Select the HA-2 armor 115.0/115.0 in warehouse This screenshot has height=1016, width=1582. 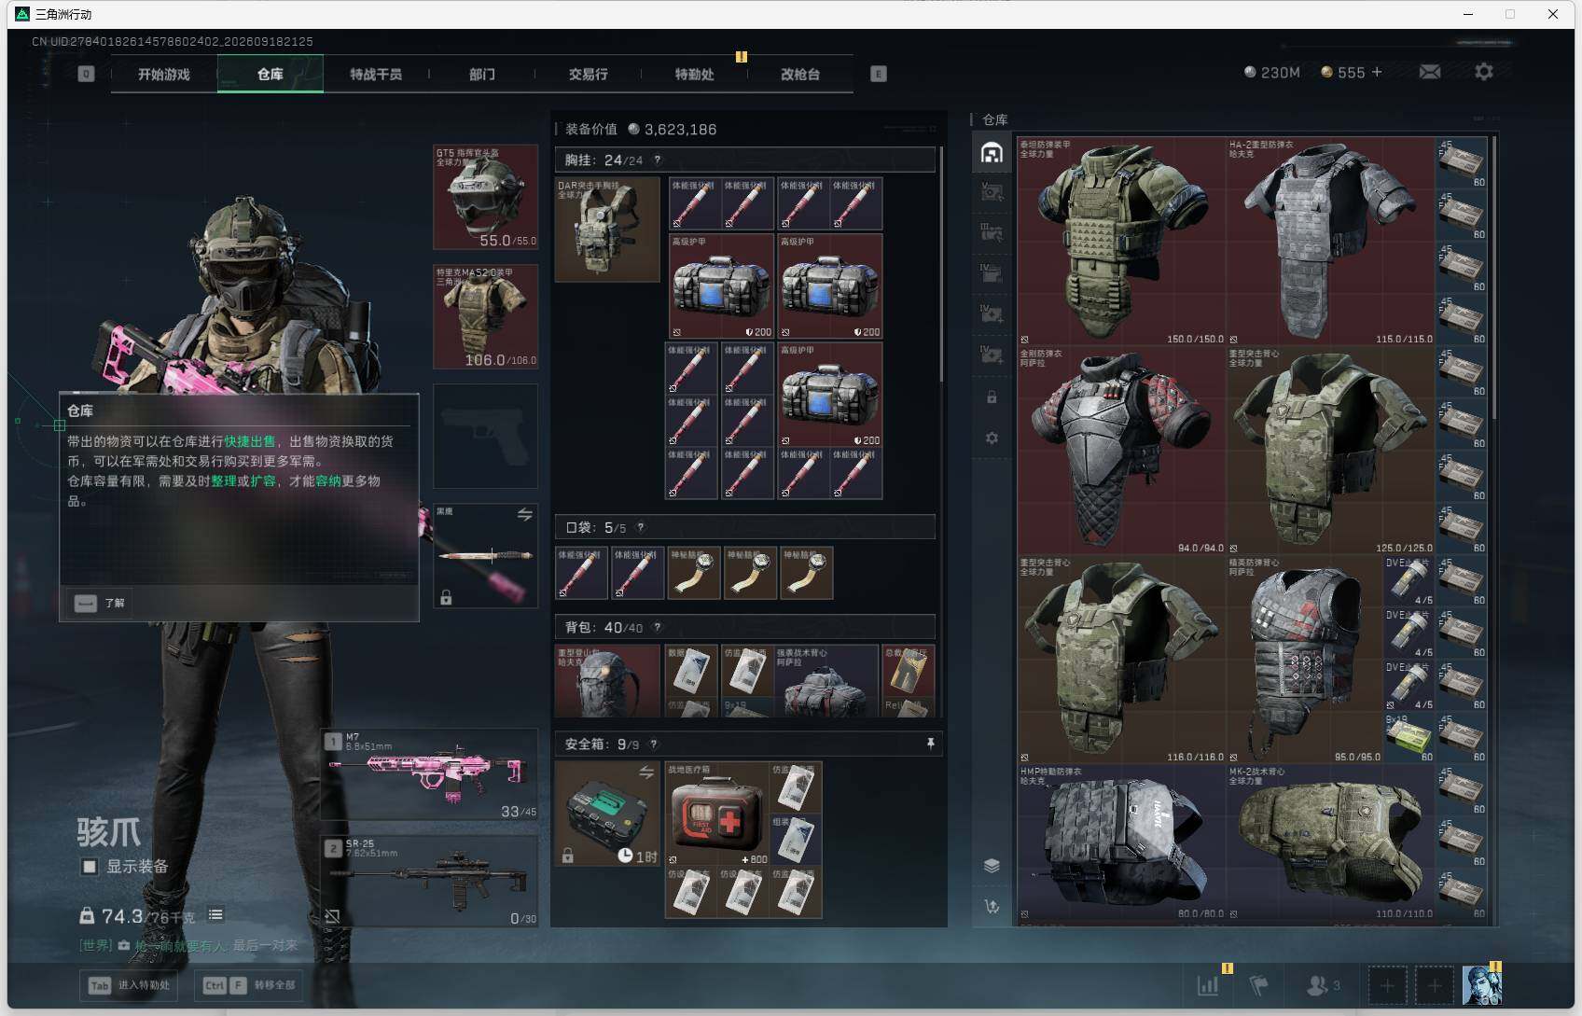[x=1330, y=242]
